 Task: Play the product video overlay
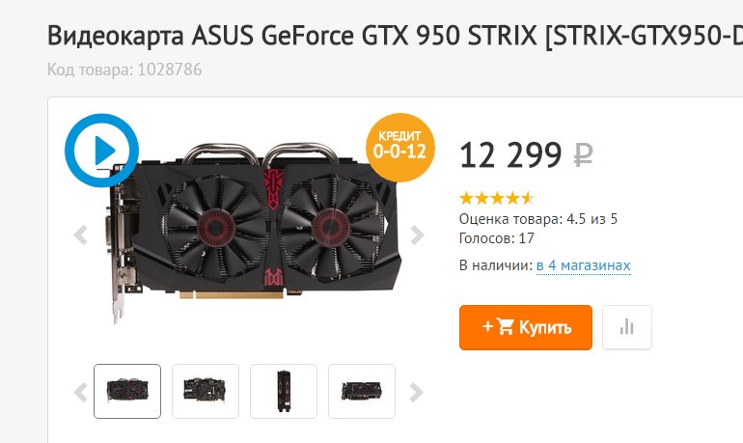pyautogui.click(x=101, y=151)
